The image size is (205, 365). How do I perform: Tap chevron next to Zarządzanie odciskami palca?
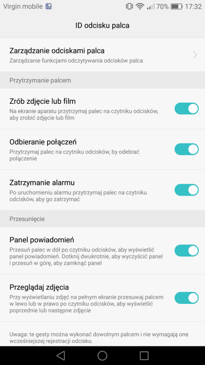(x=195, y=55)
